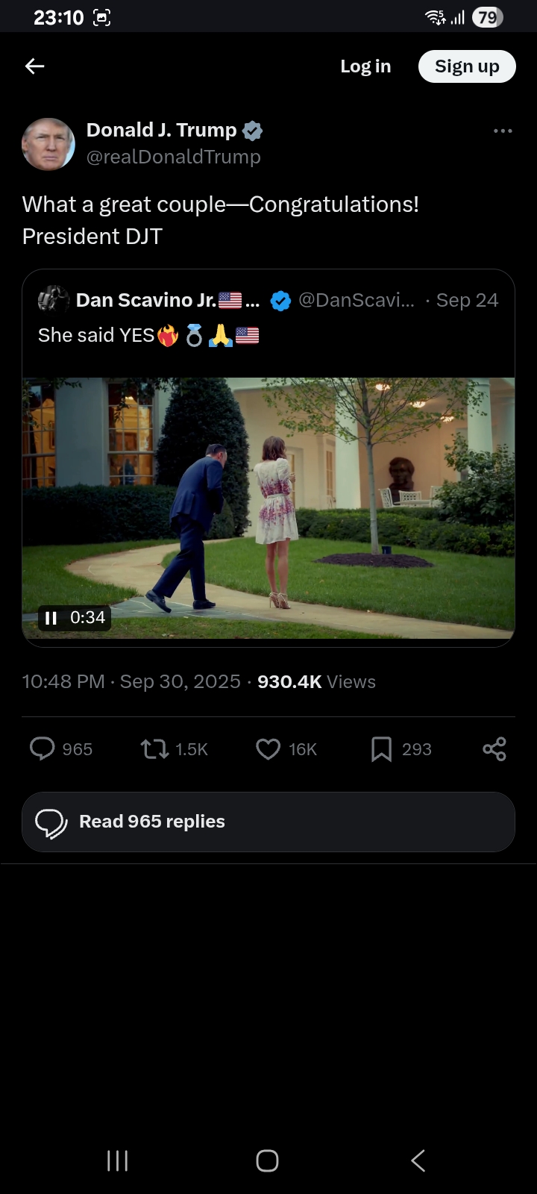537x1194 pixels.
Task: Tap the blue verified badge beside Dan Scavino
Action: [x=280, y=301]
